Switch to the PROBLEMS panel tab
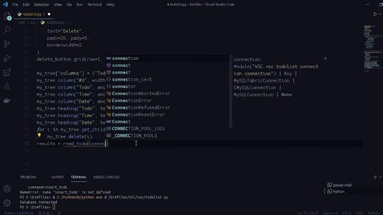The image size is (383, 215). (29, 177)
